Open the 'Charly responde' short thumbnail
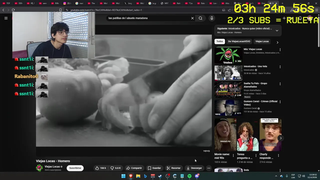 pyautogui.click(x=270, y=135)
